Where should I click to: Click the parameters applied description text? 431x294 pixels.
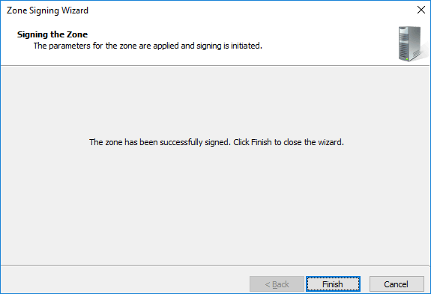[x=148, y=46]
